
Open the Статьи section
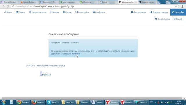pyautogui.click(x=67, y=12)
